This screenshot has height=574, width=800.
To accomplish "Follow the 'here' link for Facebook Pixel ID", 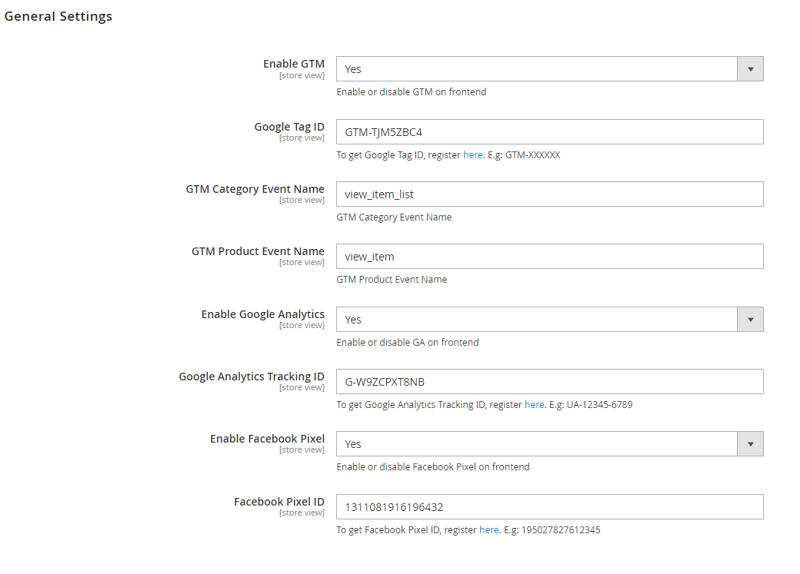I will coord(488,530).
